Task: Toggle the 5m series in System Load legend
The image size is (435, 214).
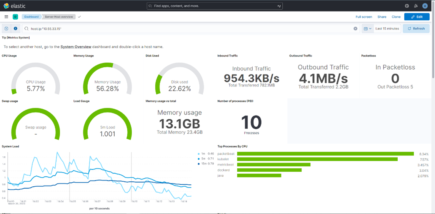Action: pyautogui.click(x=203, y=159)
